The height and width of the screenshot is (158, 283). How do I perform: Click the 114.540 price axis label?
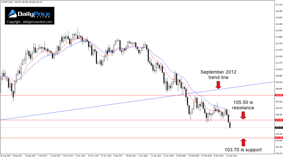pyautogui.click(x=279, y=31)
